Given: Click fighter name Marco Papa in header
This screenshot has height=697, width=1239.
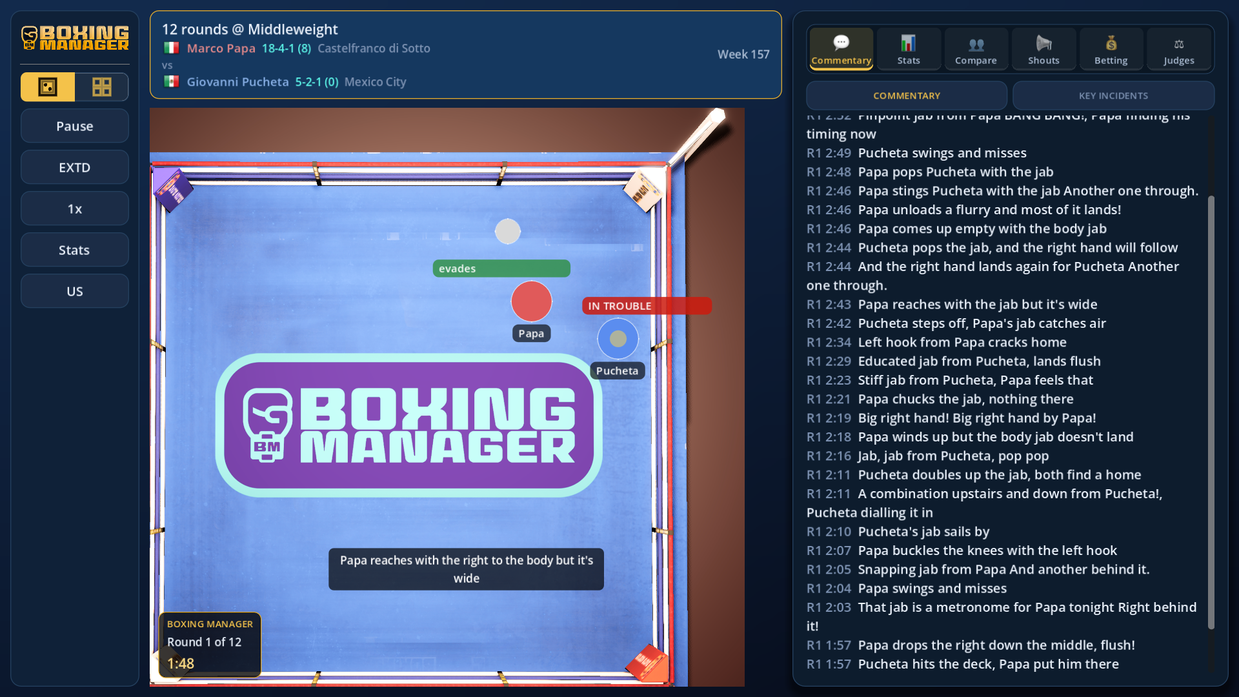Looking at the screenshot, I should (x=221, y=48).
